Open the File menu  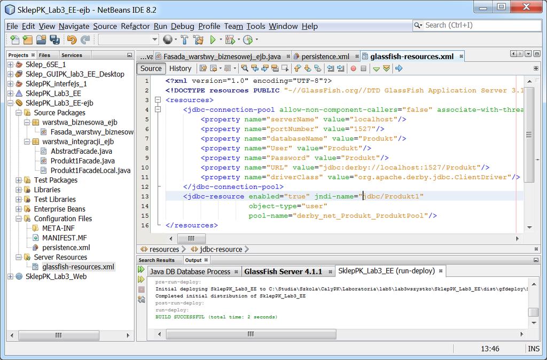coord(12,26)
